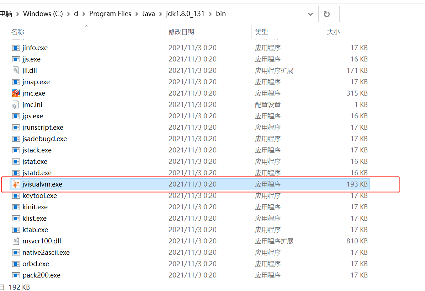
Task: Select the jsadebugd.exe file name
Action: point(44,139)
